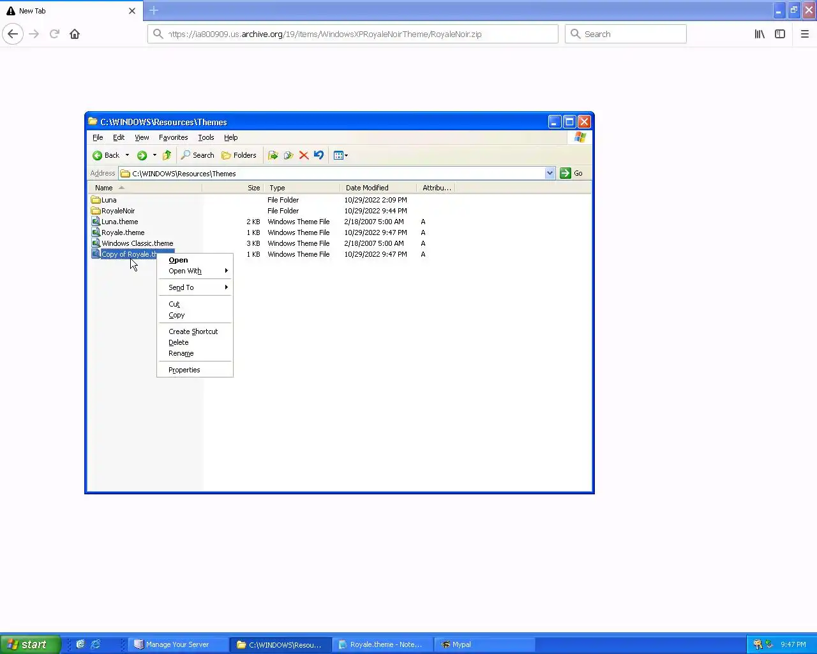Expand the Open With submenu

195,271
